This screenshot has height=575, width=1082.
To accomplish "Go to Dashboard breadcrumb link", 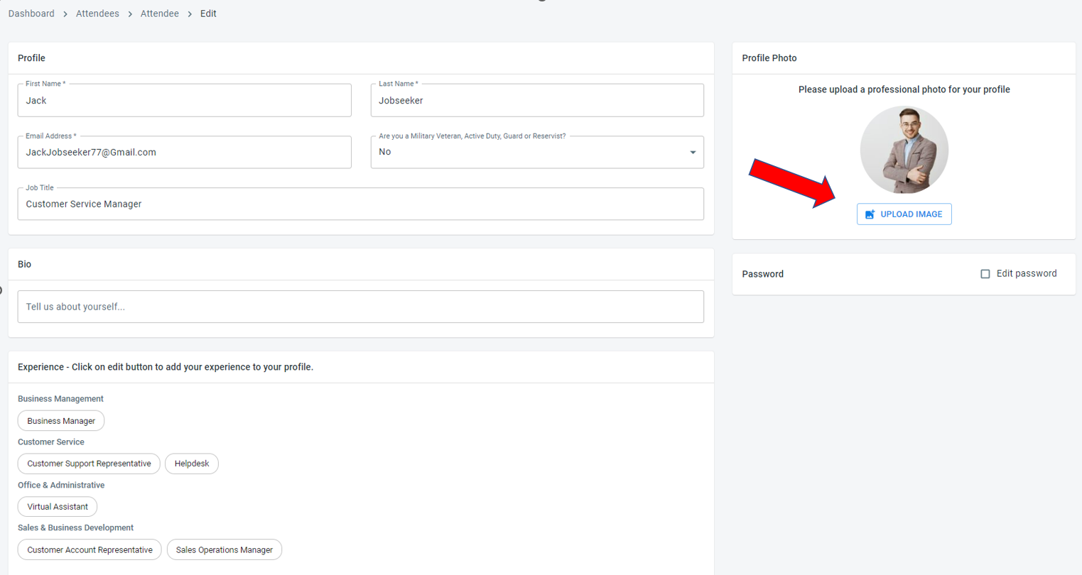I will coord(31,13).
